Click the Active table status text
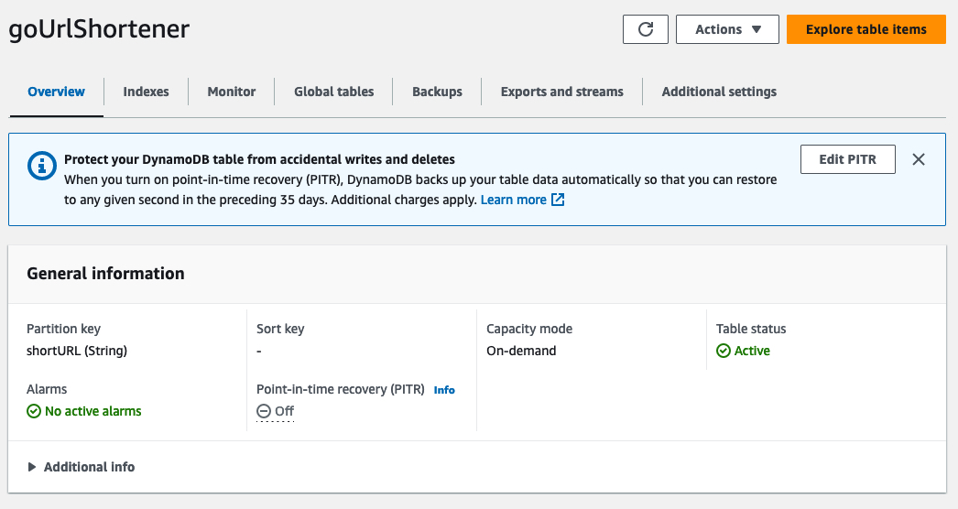 pyautogui.click(x=752, y=351)
